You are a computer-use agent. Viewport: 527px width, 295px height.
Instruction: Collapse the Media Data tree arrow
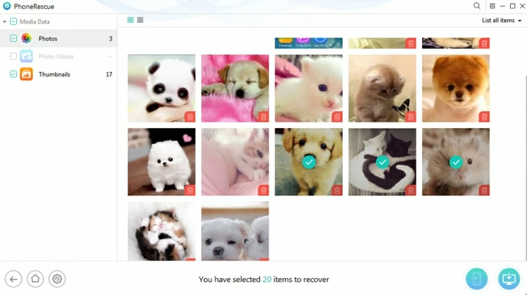(x=5, y=22)
